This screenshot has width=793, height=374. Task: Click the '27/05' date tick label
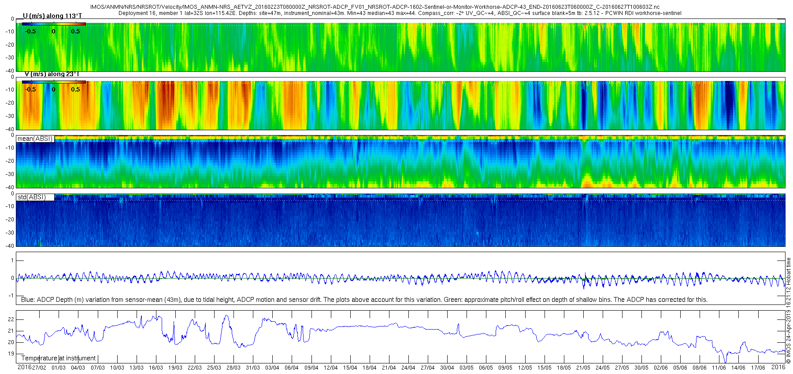[622, 368]
